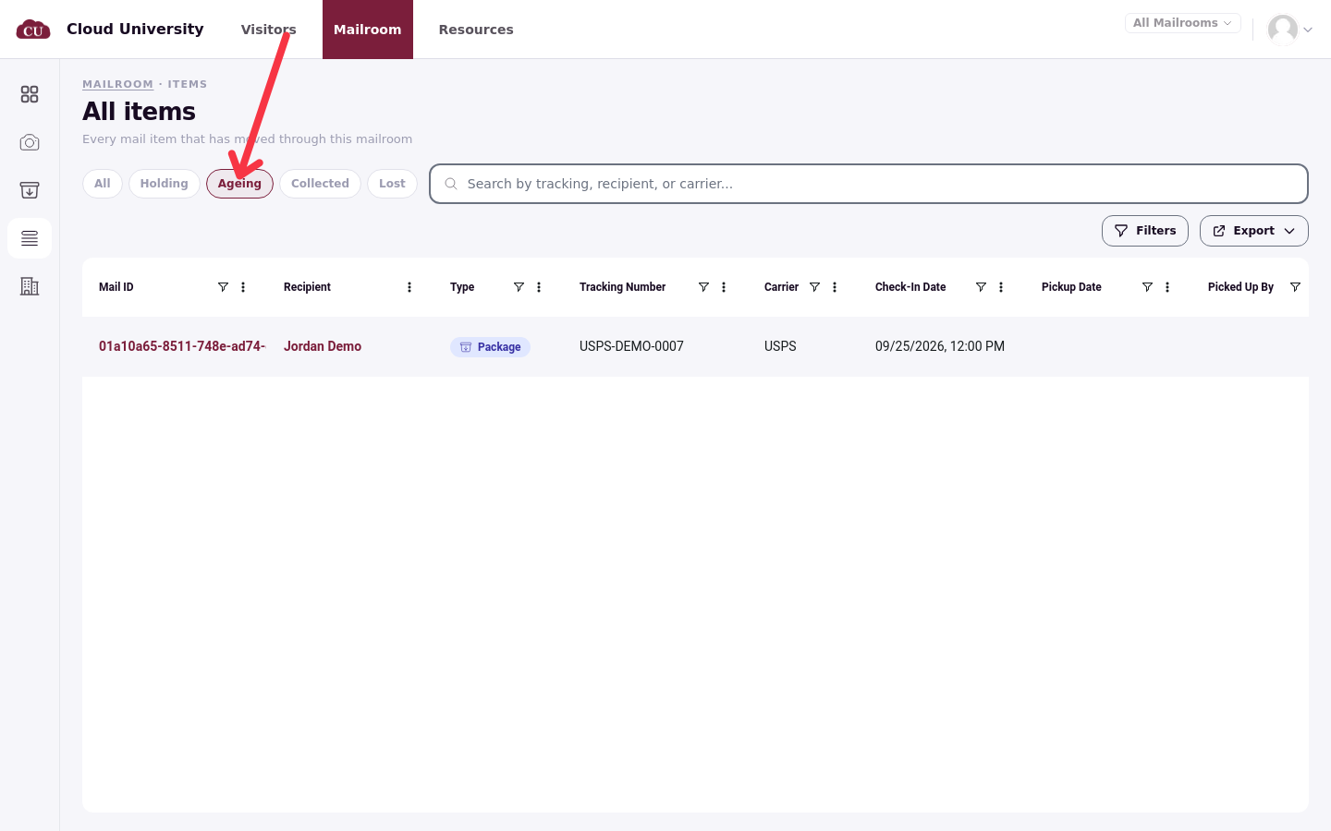This screenshot has height=831, width=1331.
Task: Open recipient Jordan Demo
Action: (x=323, y=346)
